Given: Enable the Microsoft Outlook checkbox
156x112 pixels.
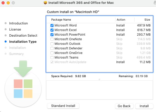Looking at the screenshot, I should (52, 44).
